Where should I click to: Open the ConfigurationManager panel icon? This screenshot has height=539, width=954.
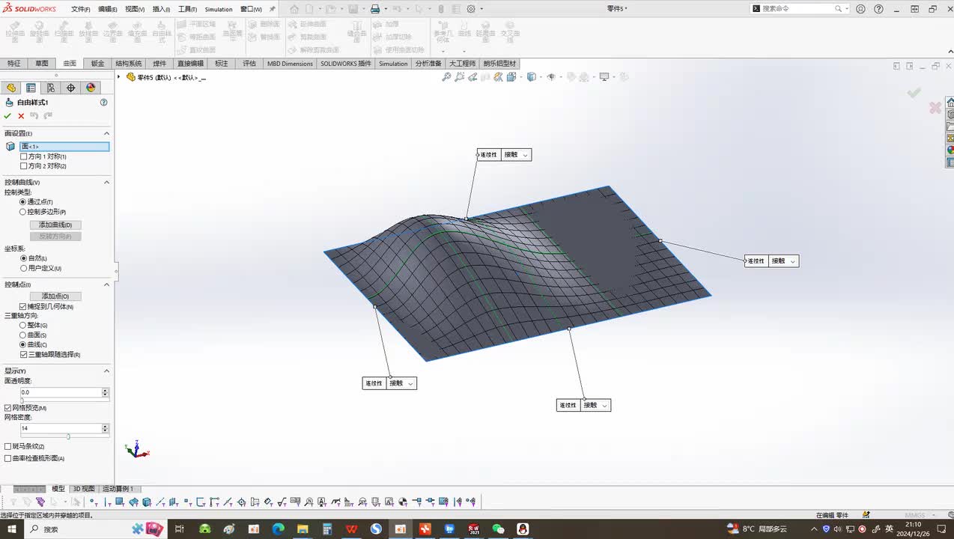(51, 88)
